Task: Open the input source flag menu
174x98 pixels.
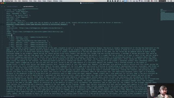Action: (152, 1)
